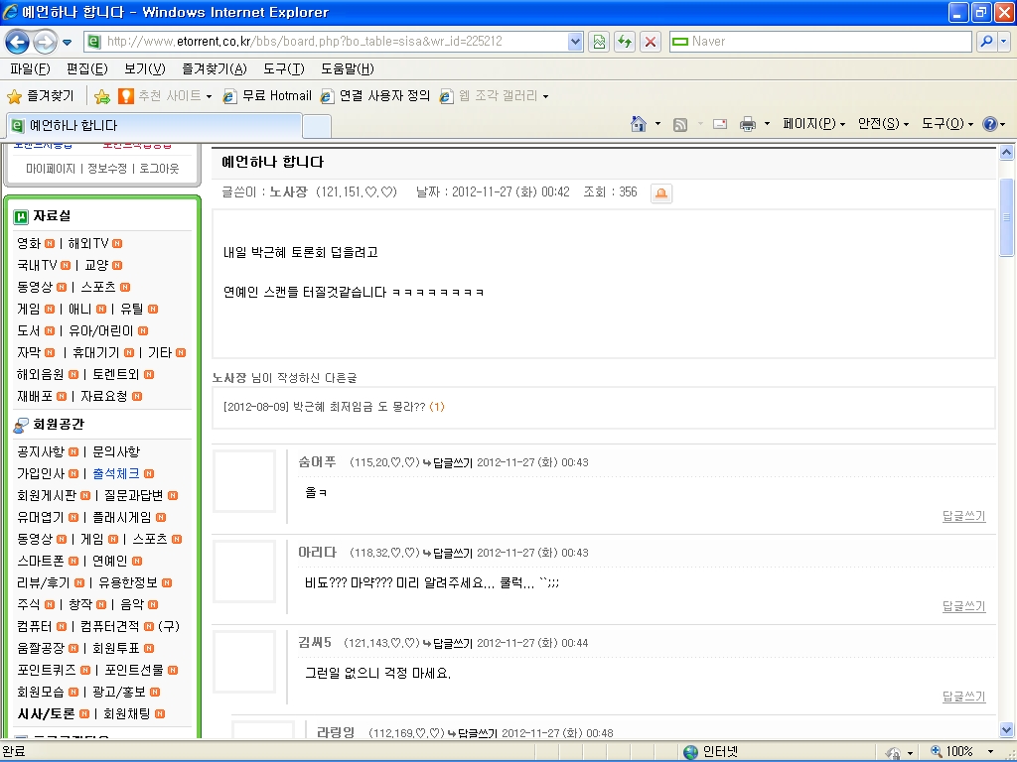The image size is (1017, 762).
Task: Click the address bar URL field
Action: click(x=335, y=42)
